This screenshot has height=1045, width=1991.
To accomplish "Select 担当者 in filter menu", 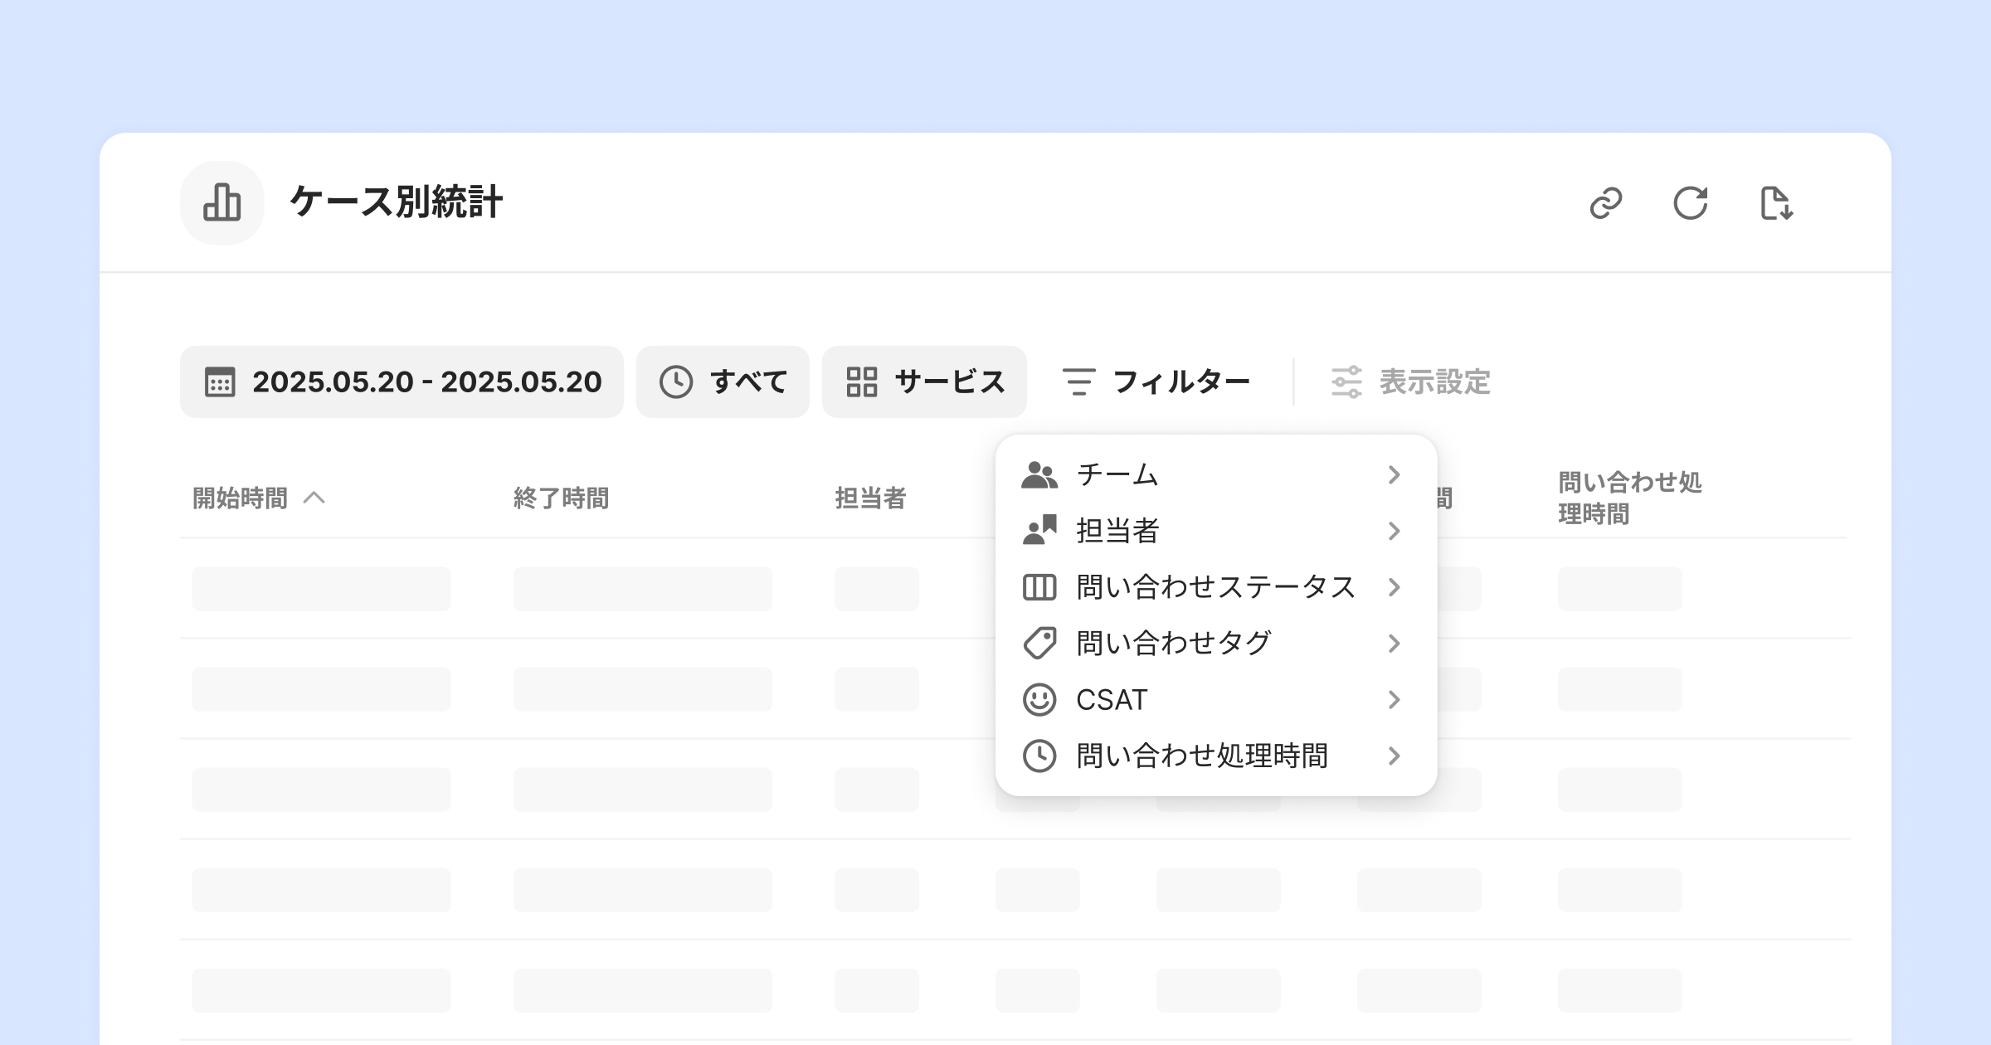I will 1117,531.
